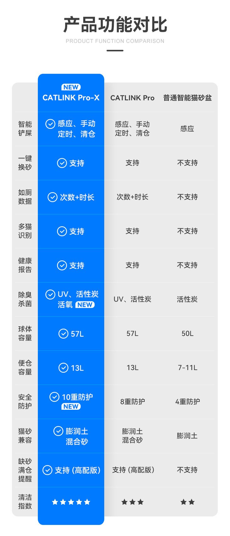The width and height of the screenshot is (230, 536).
Task: Click the NEW badge under 10重防护
Action: [x=71, y=407]
